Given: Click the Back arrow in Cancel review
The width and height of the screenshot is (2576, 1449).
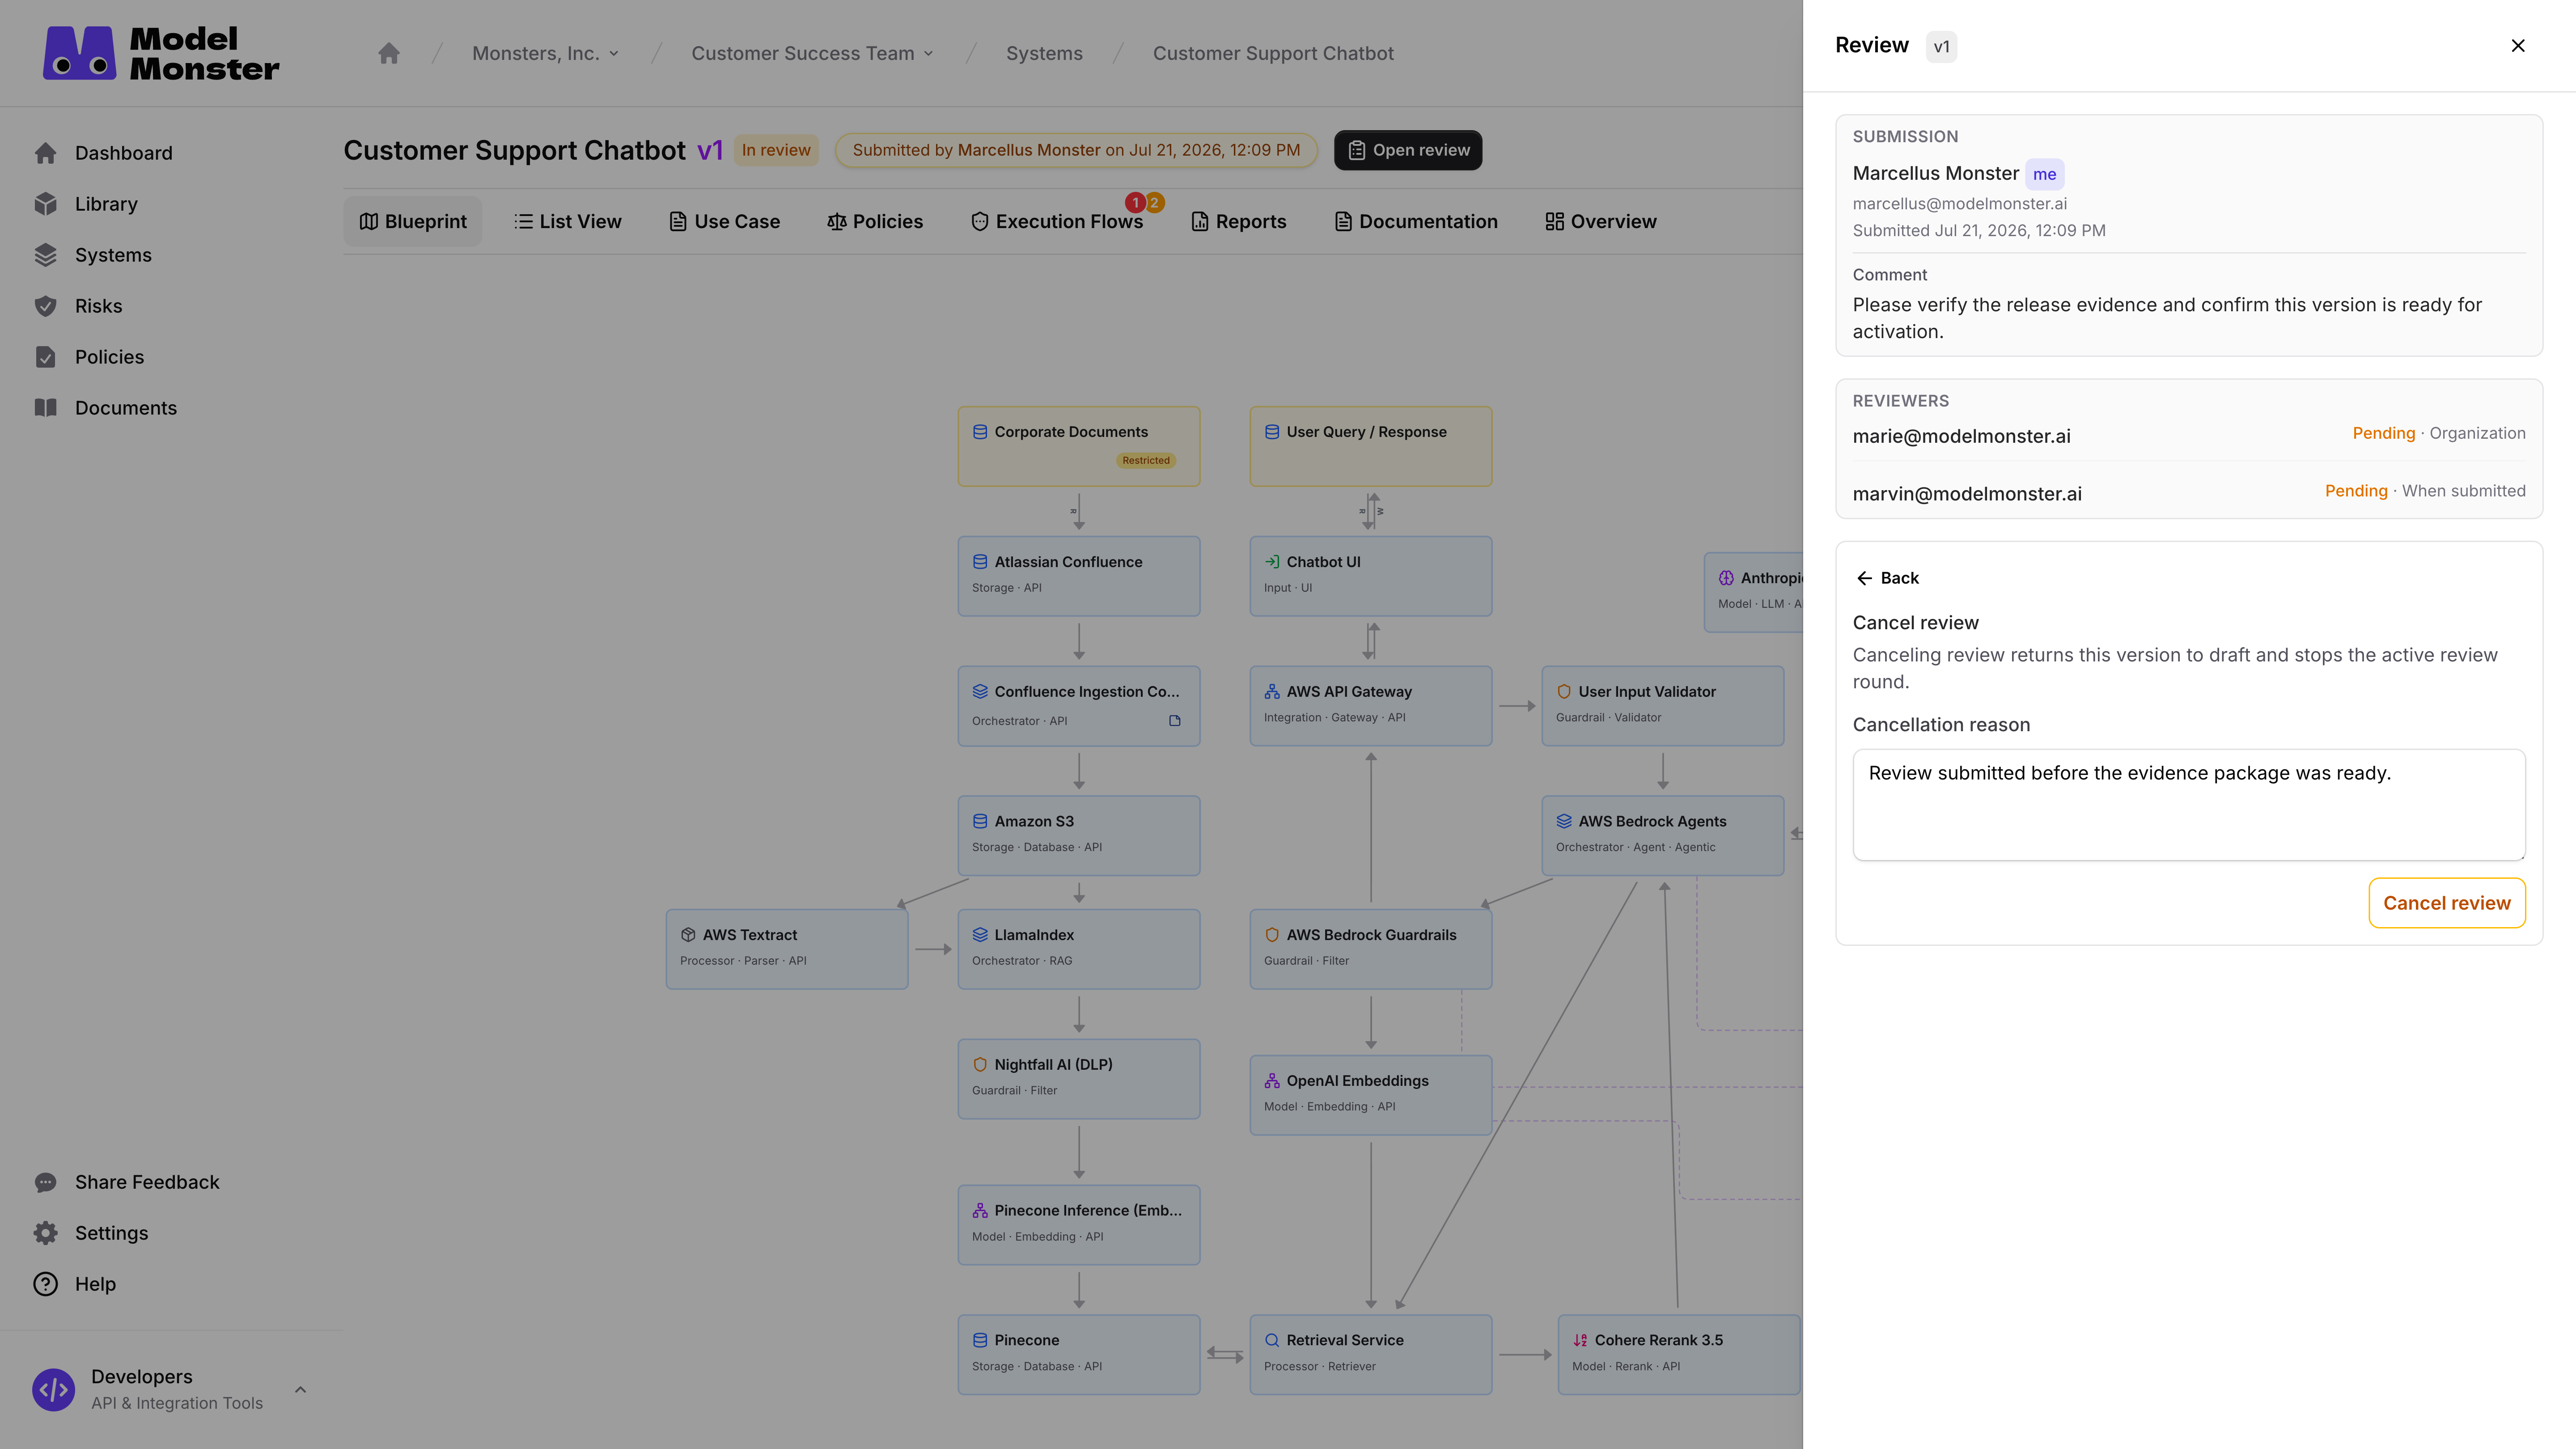Looking at the screenshot, I should (1887, 578).
